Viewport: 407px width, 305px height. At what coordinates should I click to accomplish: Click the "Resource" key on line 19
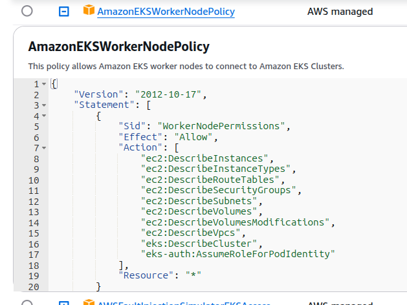coord(146,275)
